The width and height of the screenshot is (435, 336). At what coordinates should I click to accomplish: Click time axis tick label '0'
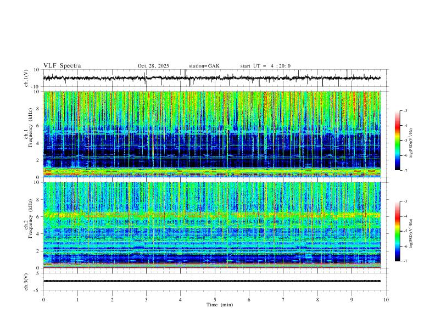pos(43,300)
